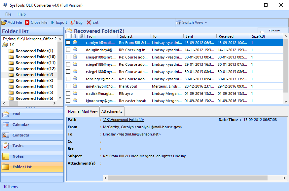Click folder tree scroll-down arrow

click(x=60, y=98)
